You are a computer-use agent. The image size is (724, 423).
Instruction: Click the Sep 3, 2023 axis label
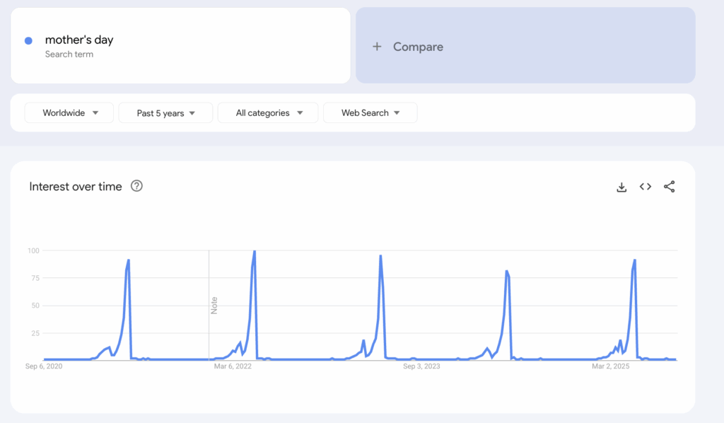421,366
